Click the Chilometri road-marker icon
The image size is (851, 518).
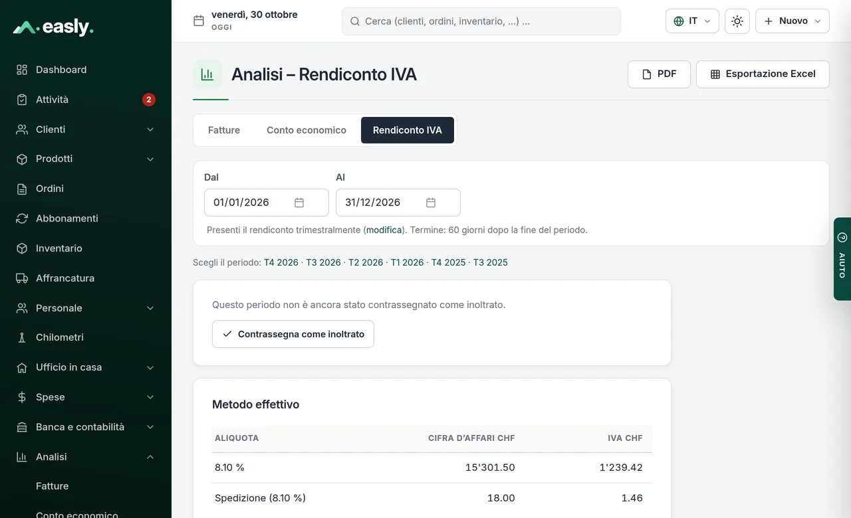point(22,337)
